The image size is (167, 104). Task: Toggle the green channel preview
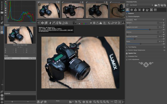tap(84, 24)
